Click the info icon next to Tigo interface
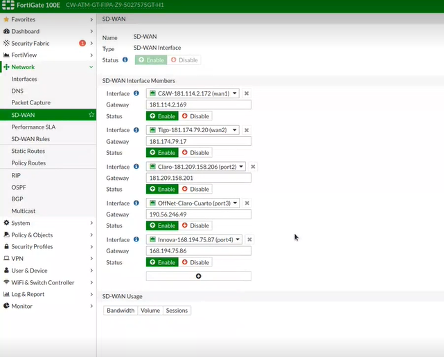 pos(136,130)
